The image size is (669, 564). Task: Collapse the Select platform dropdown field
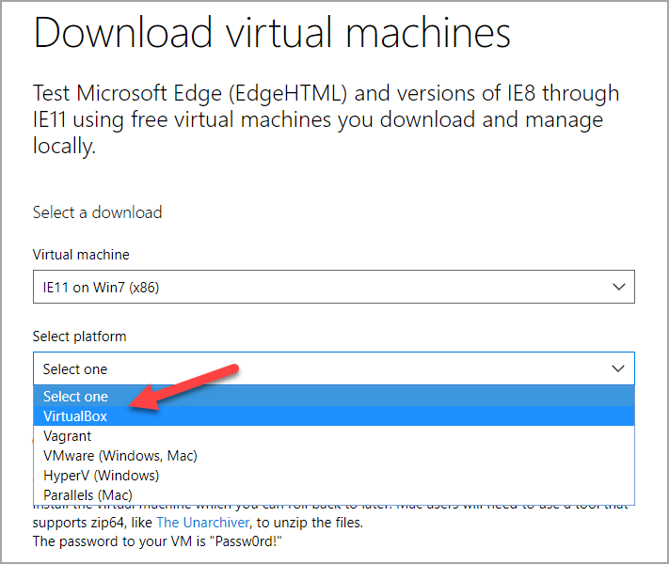pos(334,368)
